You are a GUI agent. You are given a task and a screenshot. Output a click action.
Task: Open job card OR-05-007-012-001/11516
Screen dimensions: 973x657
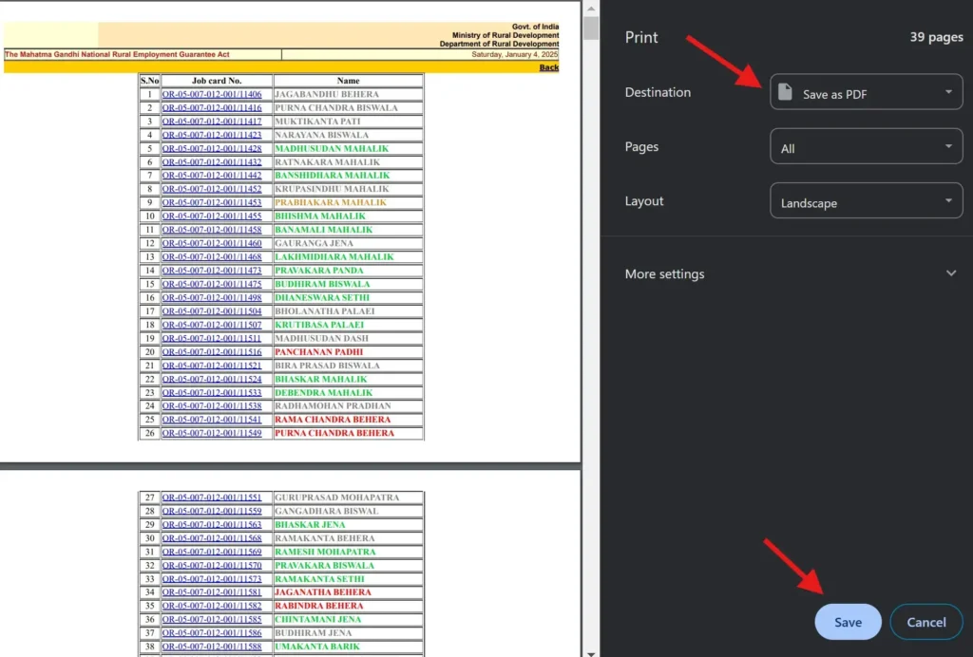tap(212, 352)
